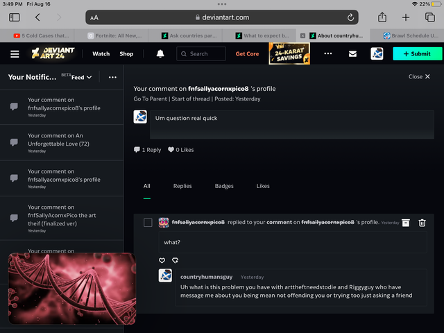This screenshot has width=444, height=333.
Task: Open An Unforgettable Love (72) notification
Action: click(x=62, y=143)
